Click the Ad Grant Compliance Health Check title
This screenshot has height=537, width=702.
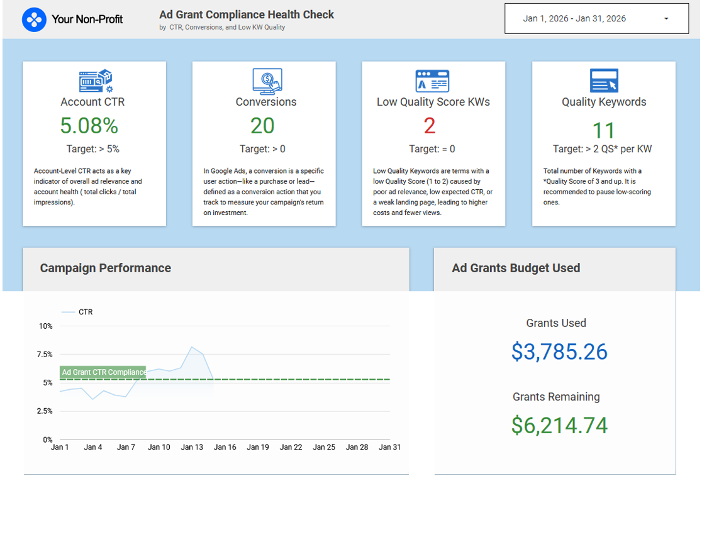pyautogui.click(x=247, y=14)
